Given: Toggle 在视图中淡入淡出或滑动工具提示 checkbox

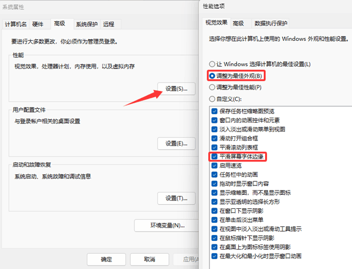Looking at the screenshot, I should pos(214,229).
